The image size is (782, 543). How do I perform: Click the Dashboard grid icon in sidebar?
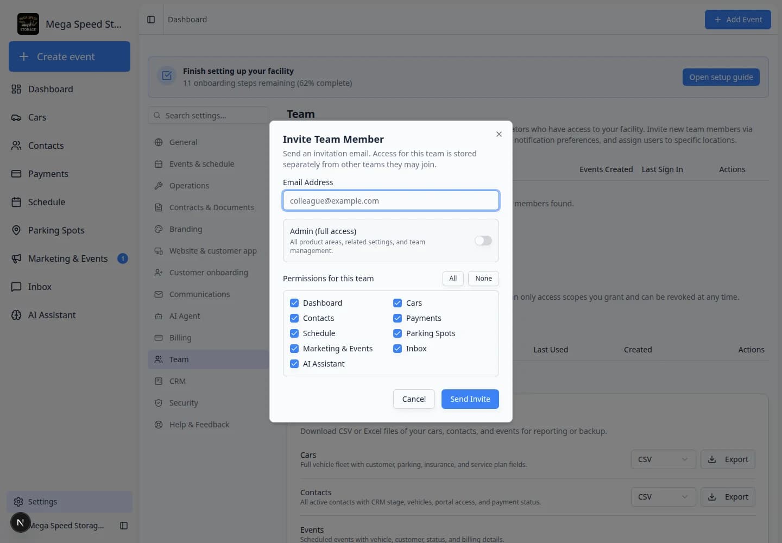coord(16,89)
